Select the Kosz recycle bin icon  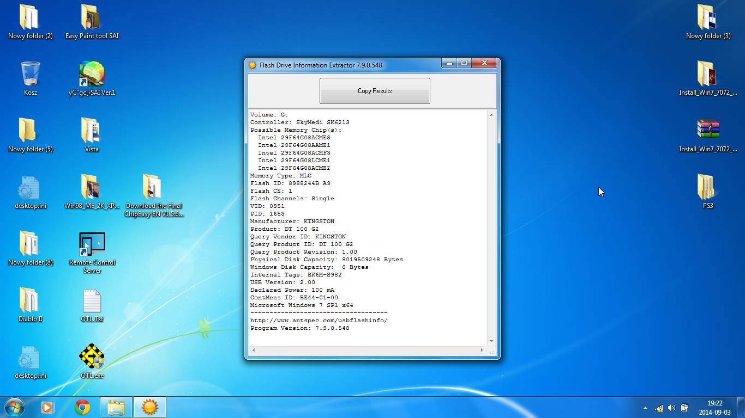(30, 78)
